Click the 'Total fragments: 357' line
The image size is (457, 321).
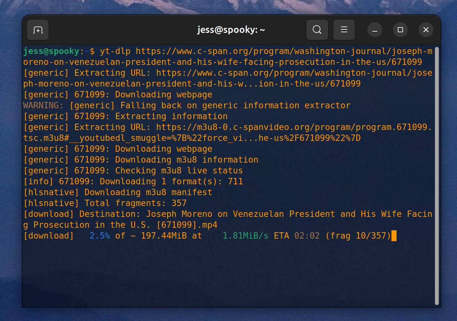click(x=105, y=203)
